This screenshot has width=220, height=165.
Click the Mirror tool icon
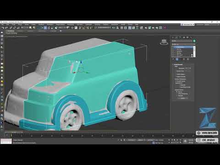pyautogui.click(x=114, y=28)
